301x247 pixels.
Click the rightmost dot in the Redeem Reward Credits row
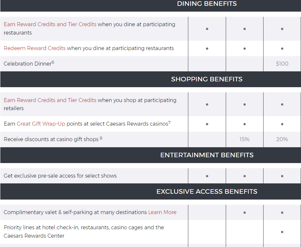click(282, 49)
